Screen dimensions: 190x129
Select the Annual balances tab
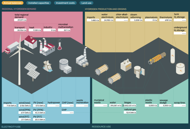point(12,3)
